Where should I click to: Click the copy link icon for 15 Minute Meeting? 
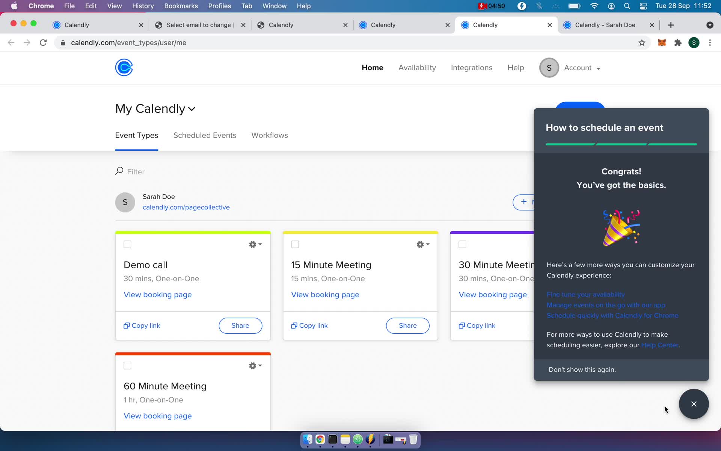[294, 325]
